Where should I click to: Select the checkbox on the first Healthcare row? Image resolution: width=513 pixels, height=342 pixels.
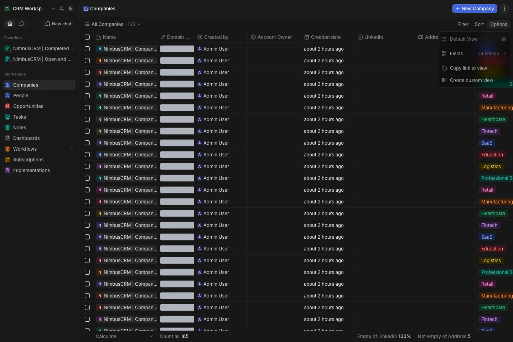(x=87, y=119)
